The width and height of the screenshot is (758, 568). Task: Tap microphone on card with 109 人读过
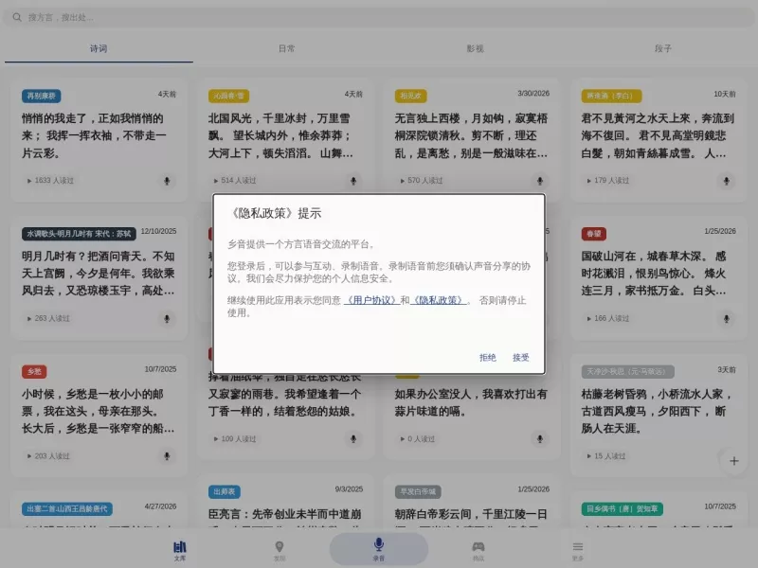pyautogui.click(x=353, y=439)
